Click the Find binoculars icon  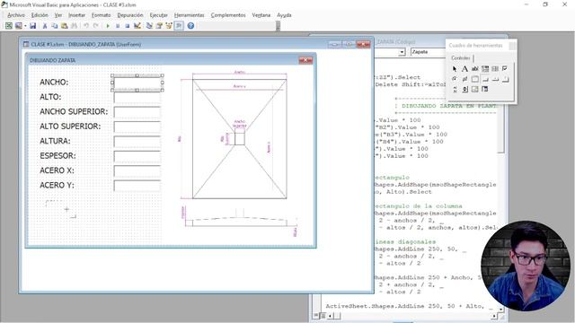pos(74,26)
